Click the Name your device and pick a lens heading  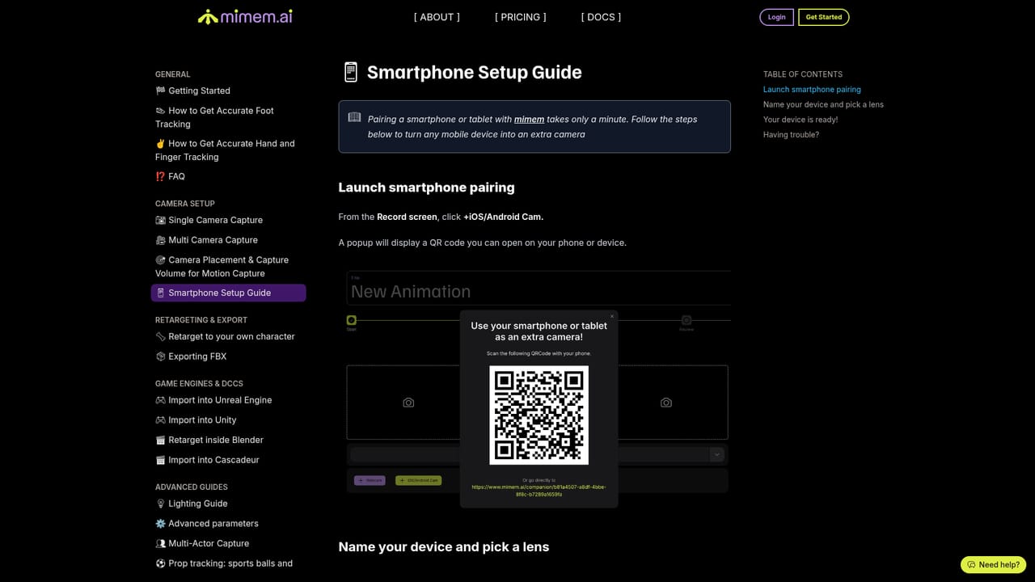click(x=443, y=547)
